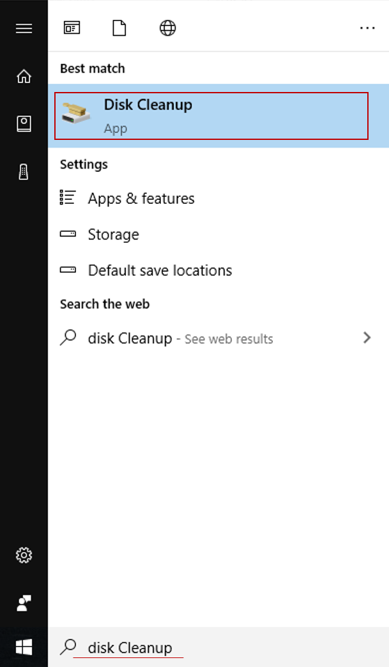Screen dimensions: 389x667
Task: Expand the hamburger menu in sidebar
Action: click(24, 29)
